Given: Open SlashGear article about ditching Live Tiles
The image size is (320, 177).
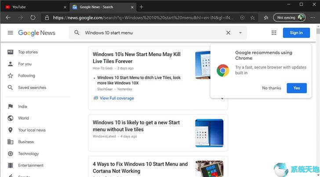Looking at the screenshot, I should point(139,80).
